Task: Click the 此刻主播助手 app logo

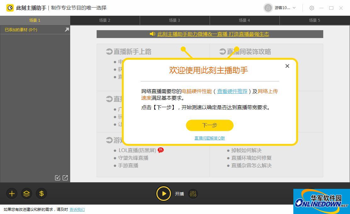Action: [10, 8]
